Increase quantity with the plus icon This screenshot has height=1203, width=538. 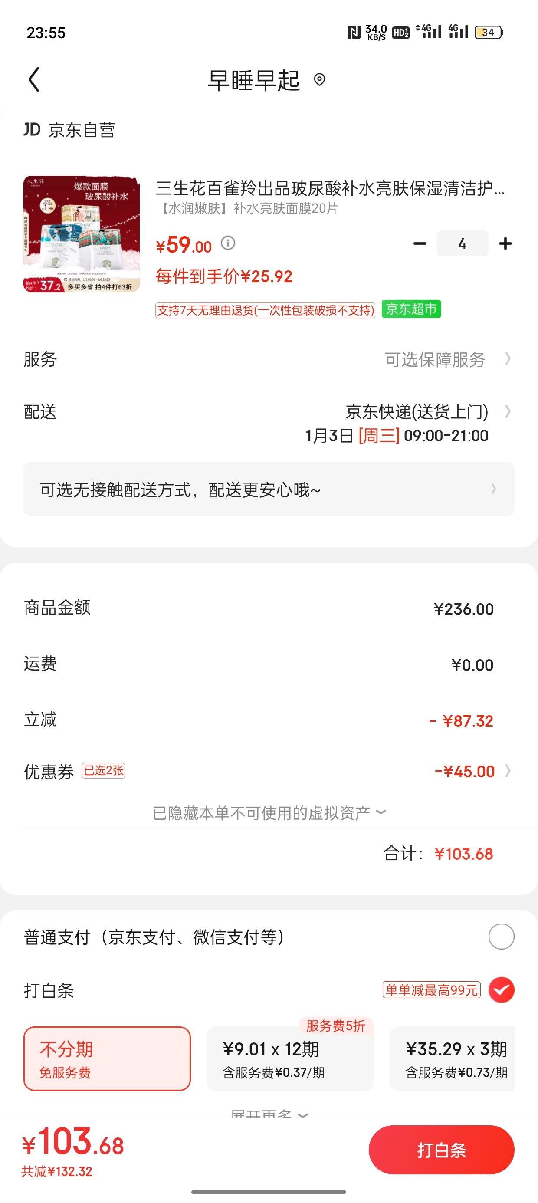click(505, 244)
